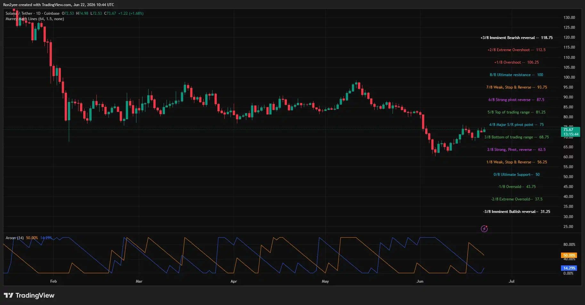This screenshot has height=305, width=585.
Task: Click the blue 14.29% Aroon axis label
Action: coord(569,268)
